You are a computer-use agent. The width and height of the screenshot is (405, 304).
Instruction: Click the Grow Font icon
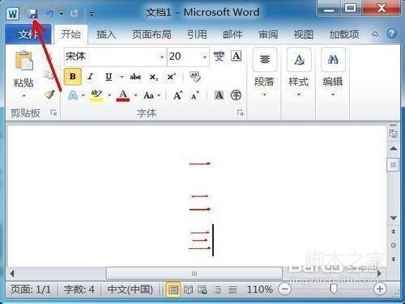pyautogui.click(x=177, y=95)
